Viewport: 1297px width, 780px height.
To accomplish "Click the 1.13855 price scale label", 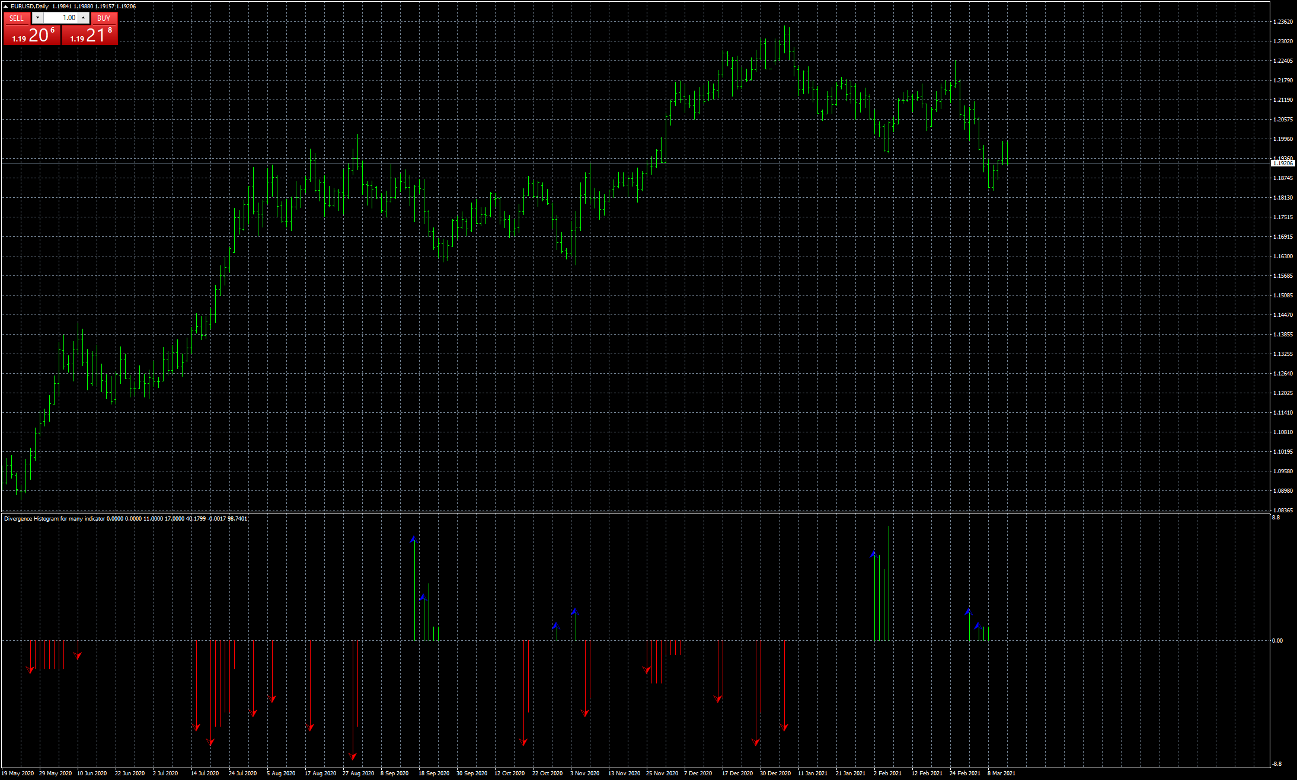I will coord(1283,335).
